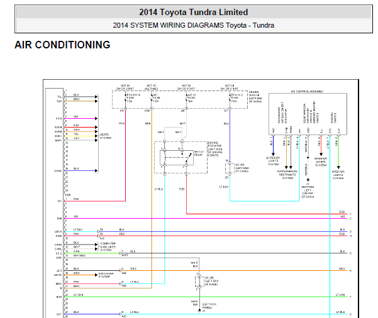Click the 'SGND' terminal label
Viewport: 378px width, 318px height.
pyautogui.click(x=58, y=171)
